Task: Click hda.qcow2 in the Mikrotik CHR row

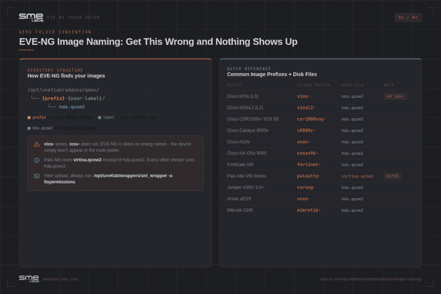Action: pos(352,210)
